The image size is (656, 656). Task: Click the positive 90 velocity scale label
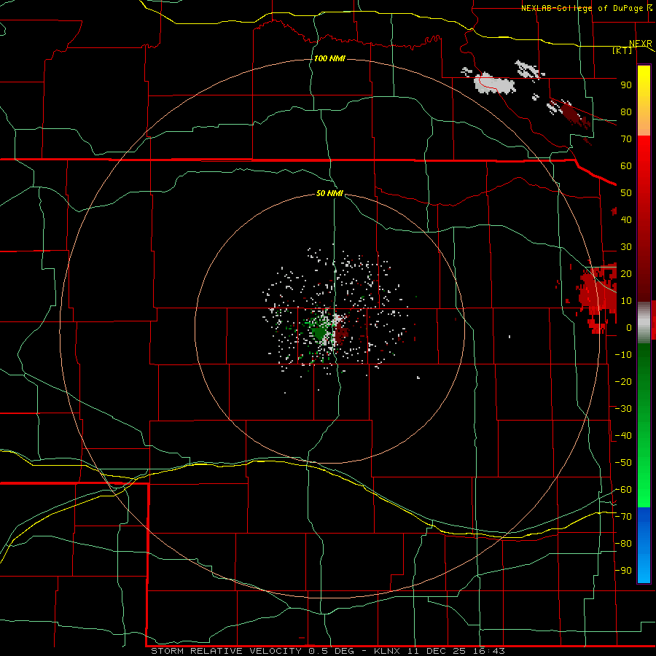pyautogui.click(x=626, y=85)
